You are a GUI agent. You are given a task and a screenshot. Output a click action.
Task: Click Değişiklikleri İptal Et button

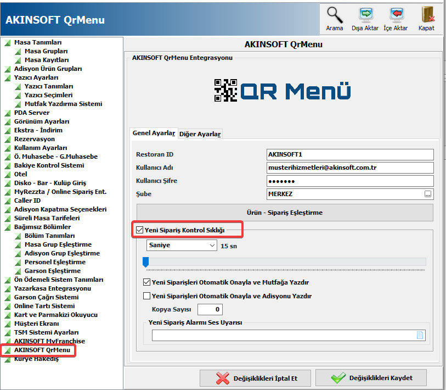click(x=255, y=378)
